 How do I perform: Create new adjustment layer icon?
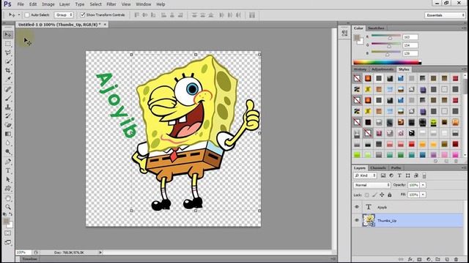click(x=429, y=259)
